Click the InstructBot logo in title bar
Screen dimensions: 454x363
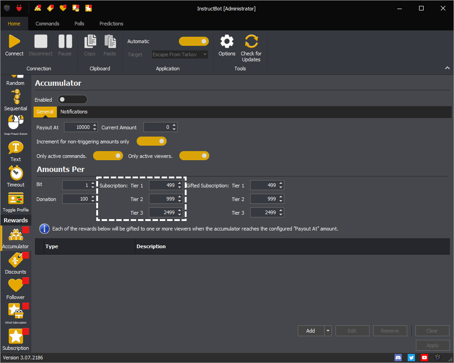[x=7, y=8]
